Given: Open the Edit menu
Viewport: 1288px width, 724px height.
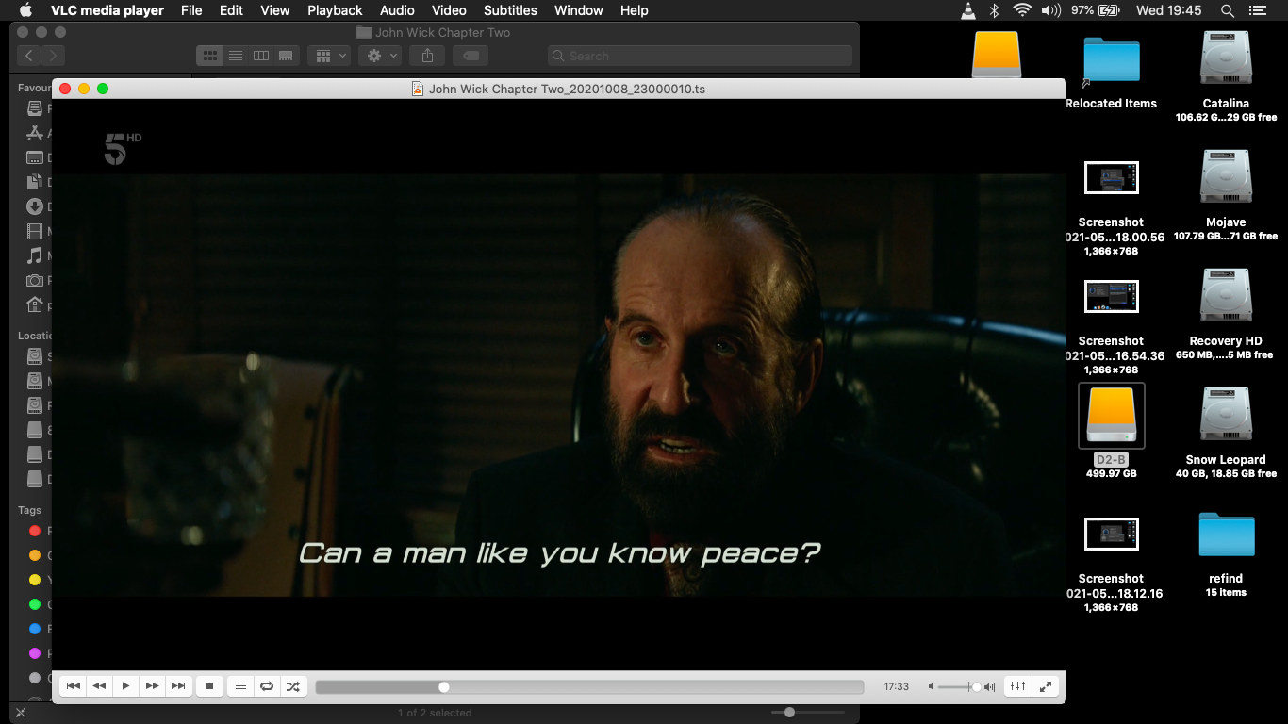Looking at the screenshot, I should pyautogui.click(x=231, y=10).
